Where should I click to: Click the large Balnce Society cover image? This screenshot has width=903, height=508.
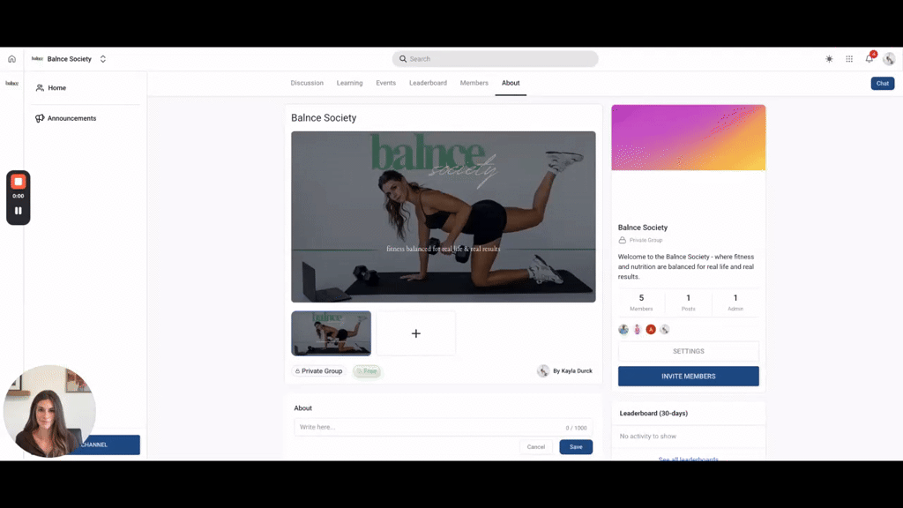(x=444, y=217)
